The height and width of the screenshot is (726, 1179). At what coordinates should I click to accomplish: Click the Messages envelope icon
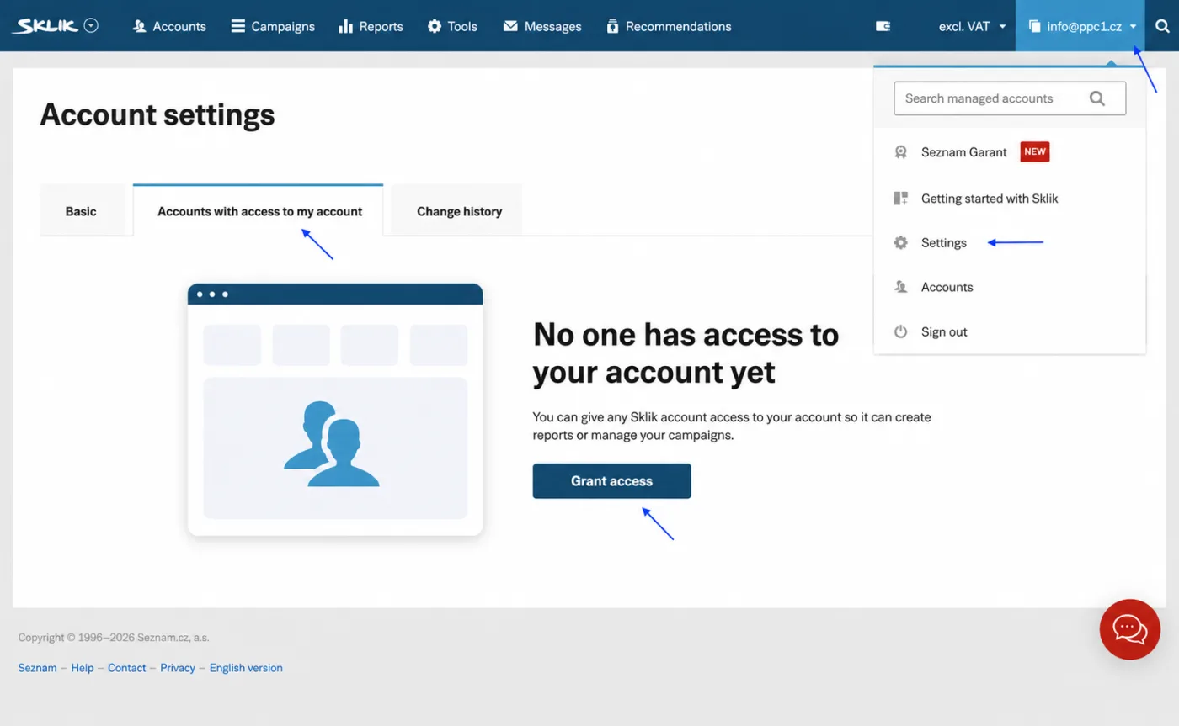coord(510,26)
